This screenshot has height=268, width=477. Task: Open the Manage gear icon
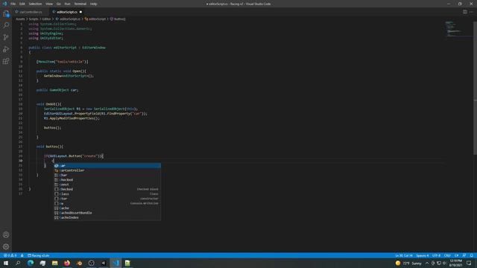(x=6, y=246)
